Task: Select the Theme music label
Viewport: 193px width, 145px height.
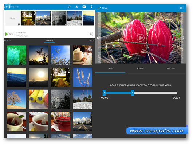Action: 23,36
